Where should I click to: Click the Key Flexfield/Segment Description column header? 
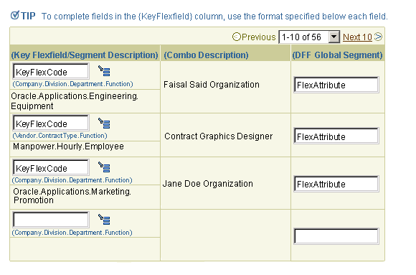85,55
